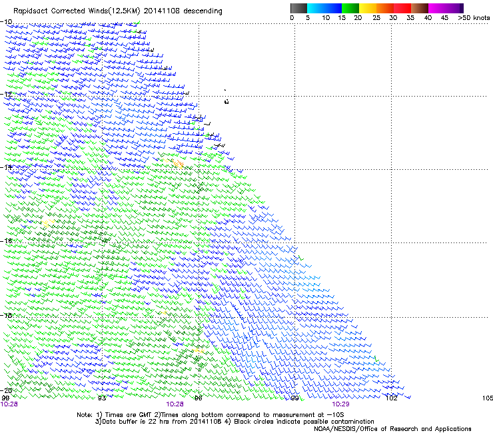This screenshot has width=493, height=433.
Task: Click the "Rapidscat Corrected Winds(12.5KM)" title text
Action: point(77,11)
